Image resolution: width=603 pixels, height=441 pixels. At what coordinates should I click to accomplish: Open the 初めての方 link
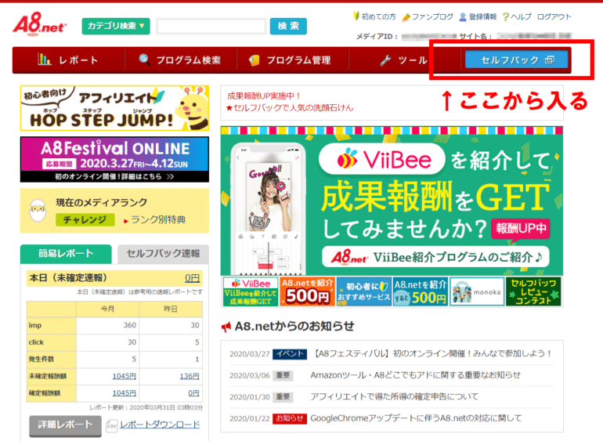[x=378, y=16]
